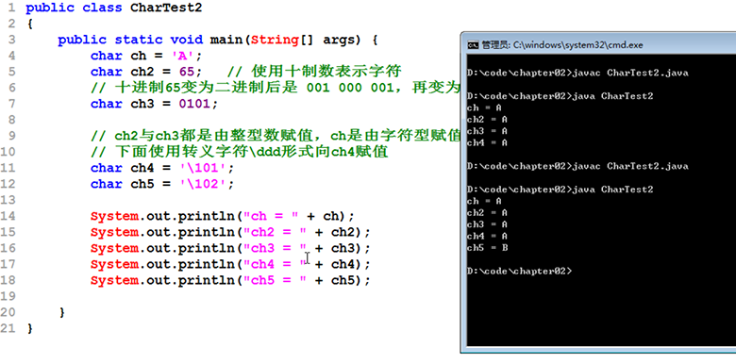Screen dimensions: 736x364
Task: Select the cmd.exe window title text
Action: pyautogui.click(x=562, y=45)
